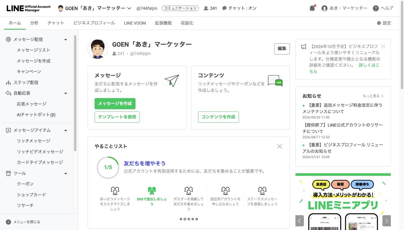Go to next banner with right arrow
404x230 pixels.
click(x=386, y=221)
